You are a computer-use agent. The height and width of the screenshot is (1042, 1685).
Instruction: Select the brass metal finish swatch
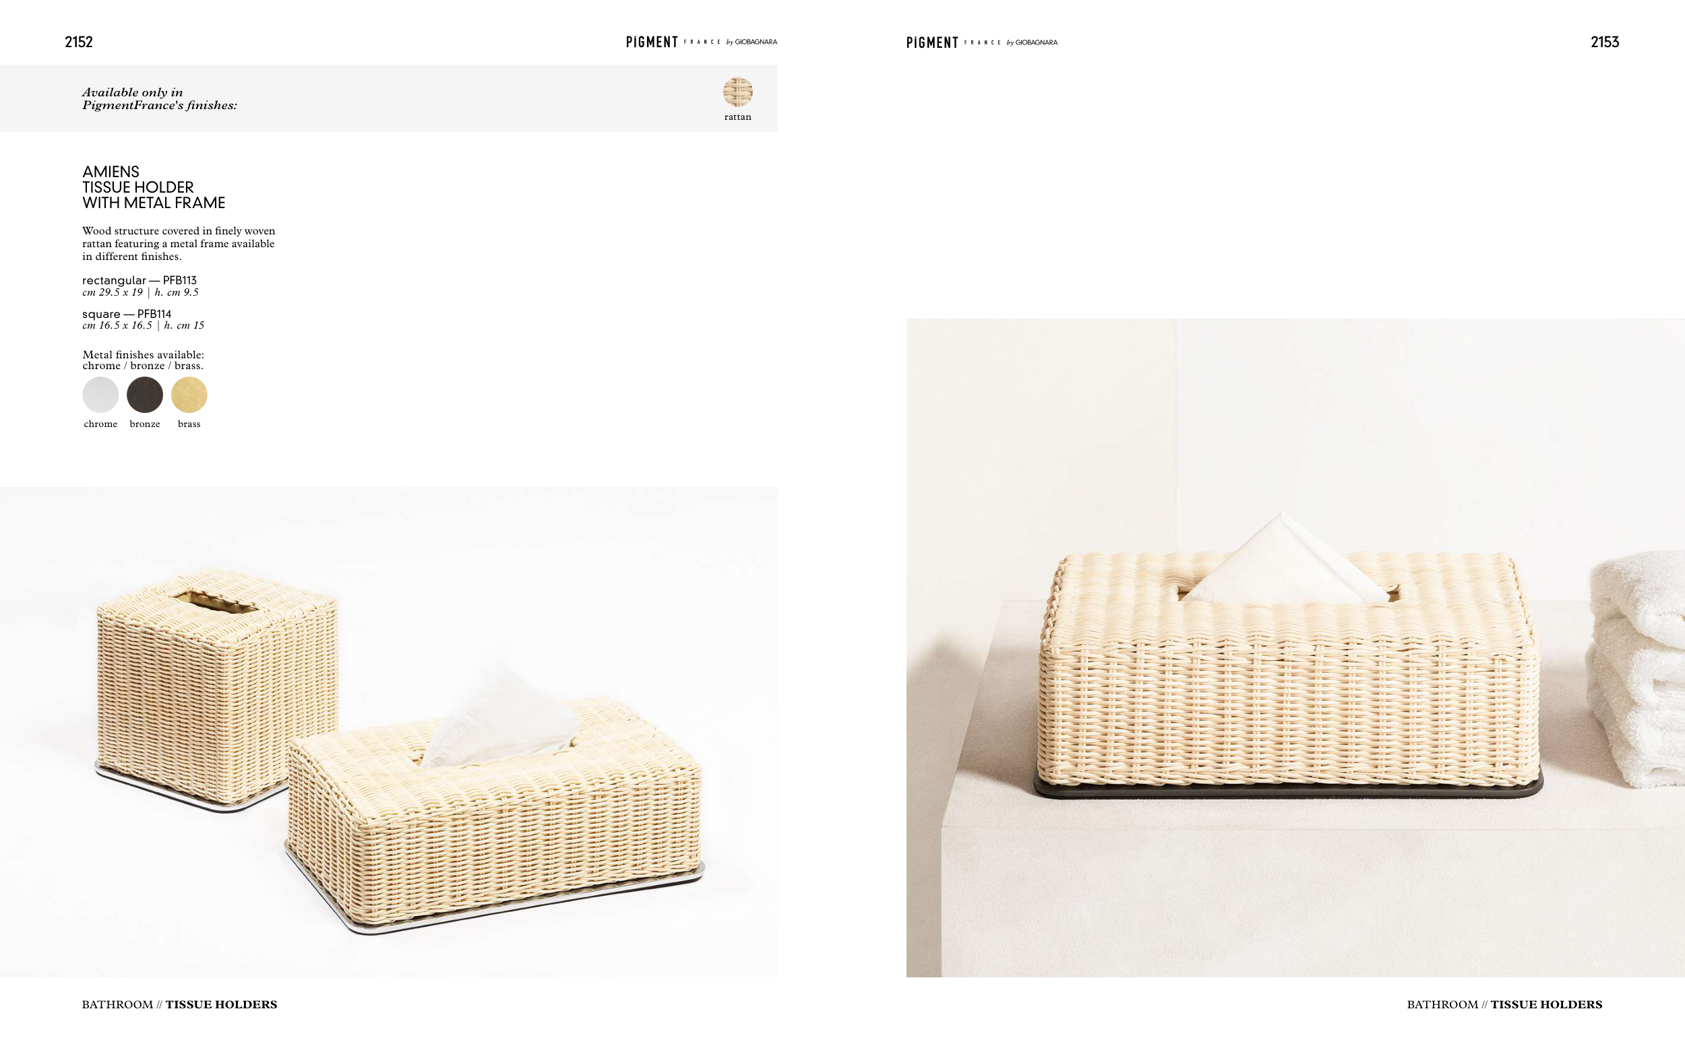[x=189, y=394]
